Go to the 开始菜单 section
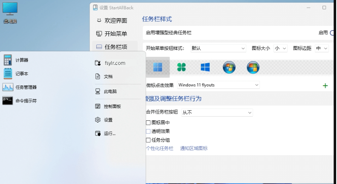The width and height of the screenshot is (337, 184). [112, 33]
